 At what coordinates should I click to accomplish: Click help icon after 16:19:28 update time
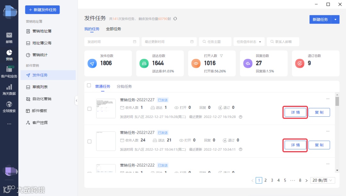(241, 117)
